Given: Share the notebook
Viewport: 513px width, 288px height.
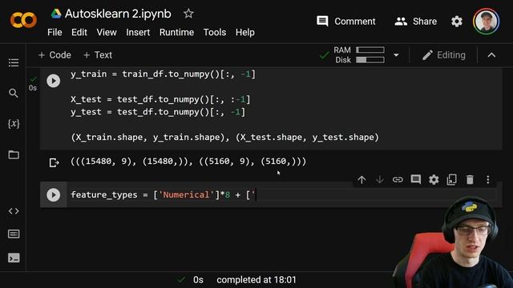Looking at the screenshot, I should (415, 22).
